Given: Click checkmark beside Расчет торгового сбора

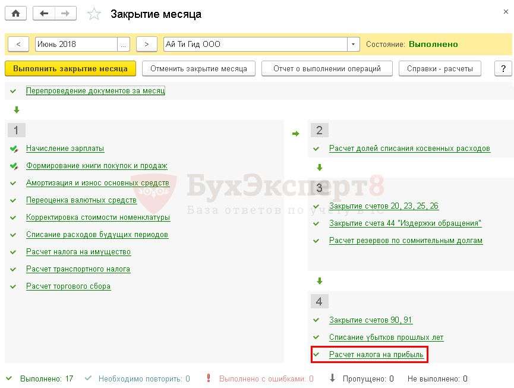Looking at the screenshot, I should click(x=13, y=286).
